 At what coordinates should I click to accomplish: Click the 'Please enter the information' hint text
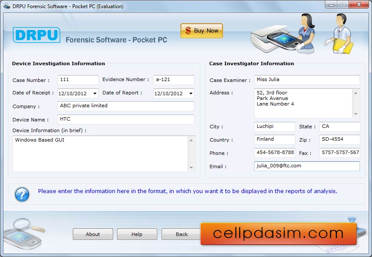click(187, 191)
